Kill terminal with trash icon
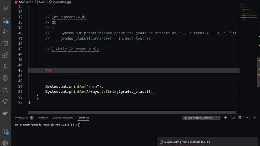260x146 pixels. (240, 118)
